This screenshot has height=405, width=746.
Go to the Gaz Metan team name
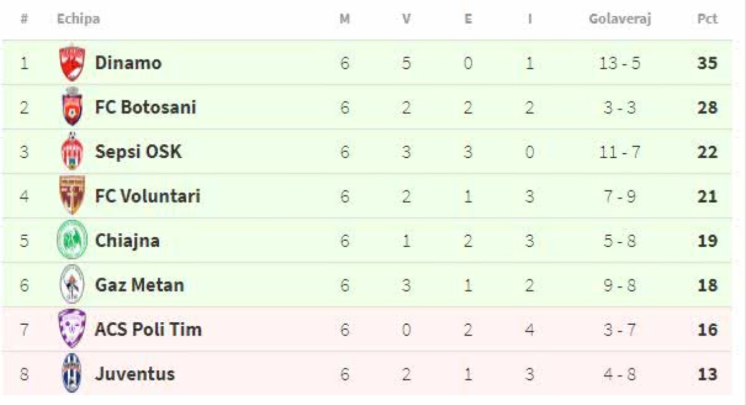pyautogui.click(x=139, y=286)
